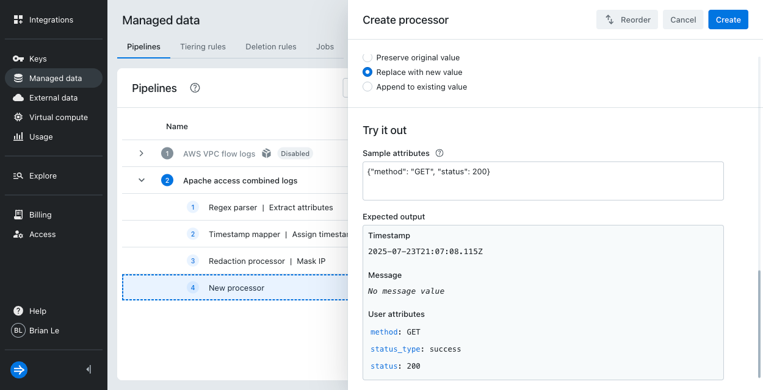Click processor step 4 badge

tap(193, 288)
